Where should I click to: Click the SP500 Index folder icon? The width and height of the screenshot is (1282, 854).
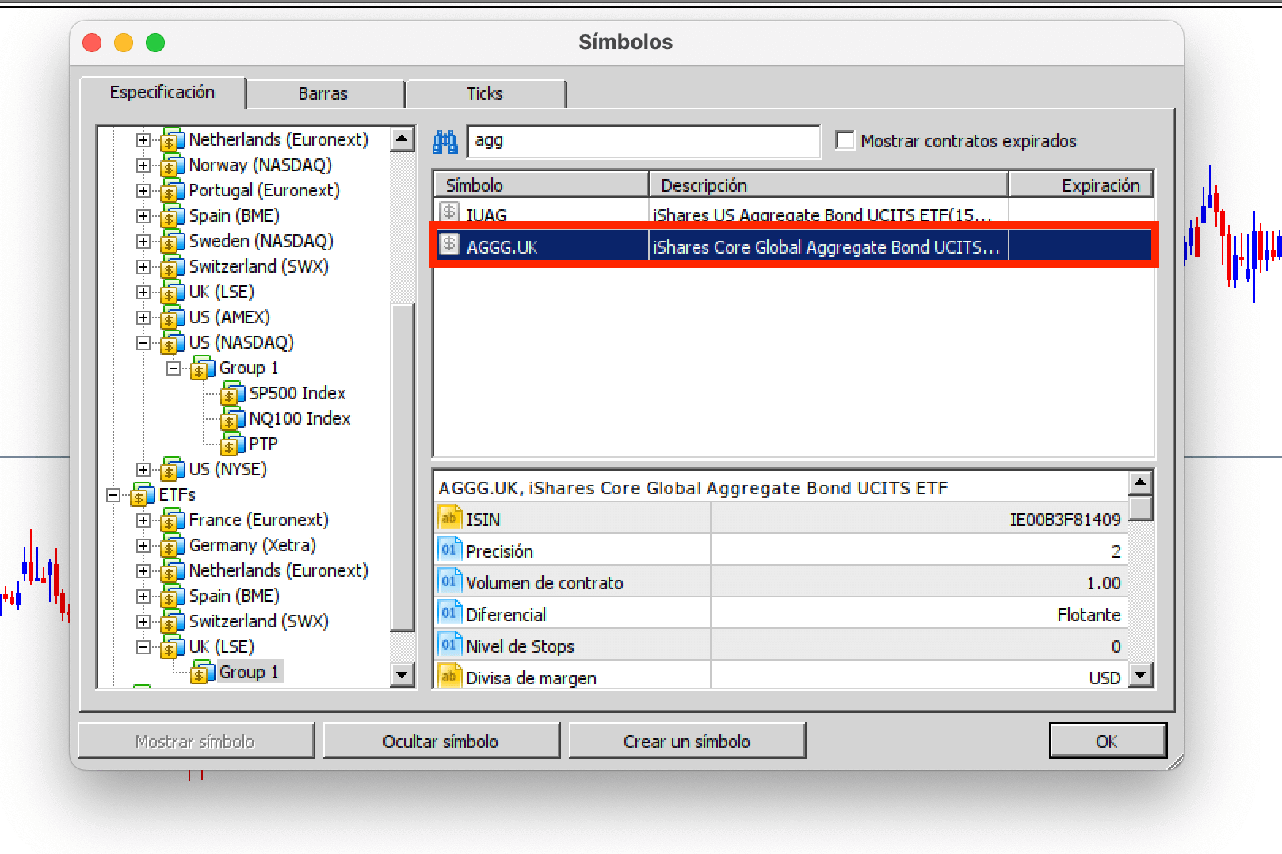232,393
